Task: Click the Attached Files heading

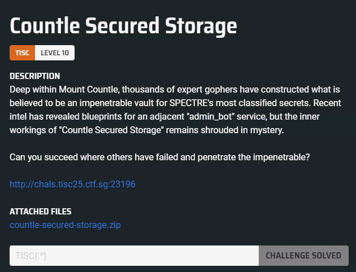Action: point(40,212)
